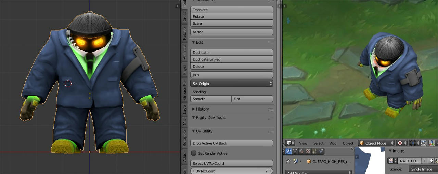Open the Modifiers properties tab (wrench icon)

(288, 151)
